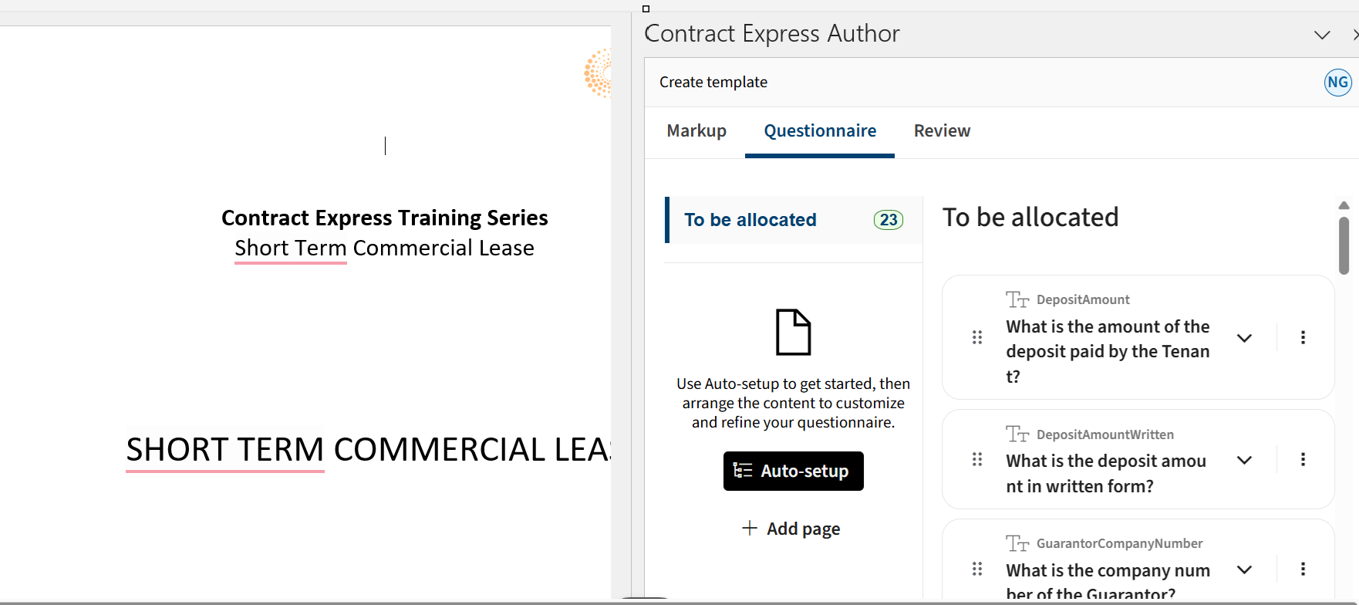Click the questionnaire list scrollbar thumb
Image resolution: width=1359 pixels, height=605 pixels.
(1344, 245)
